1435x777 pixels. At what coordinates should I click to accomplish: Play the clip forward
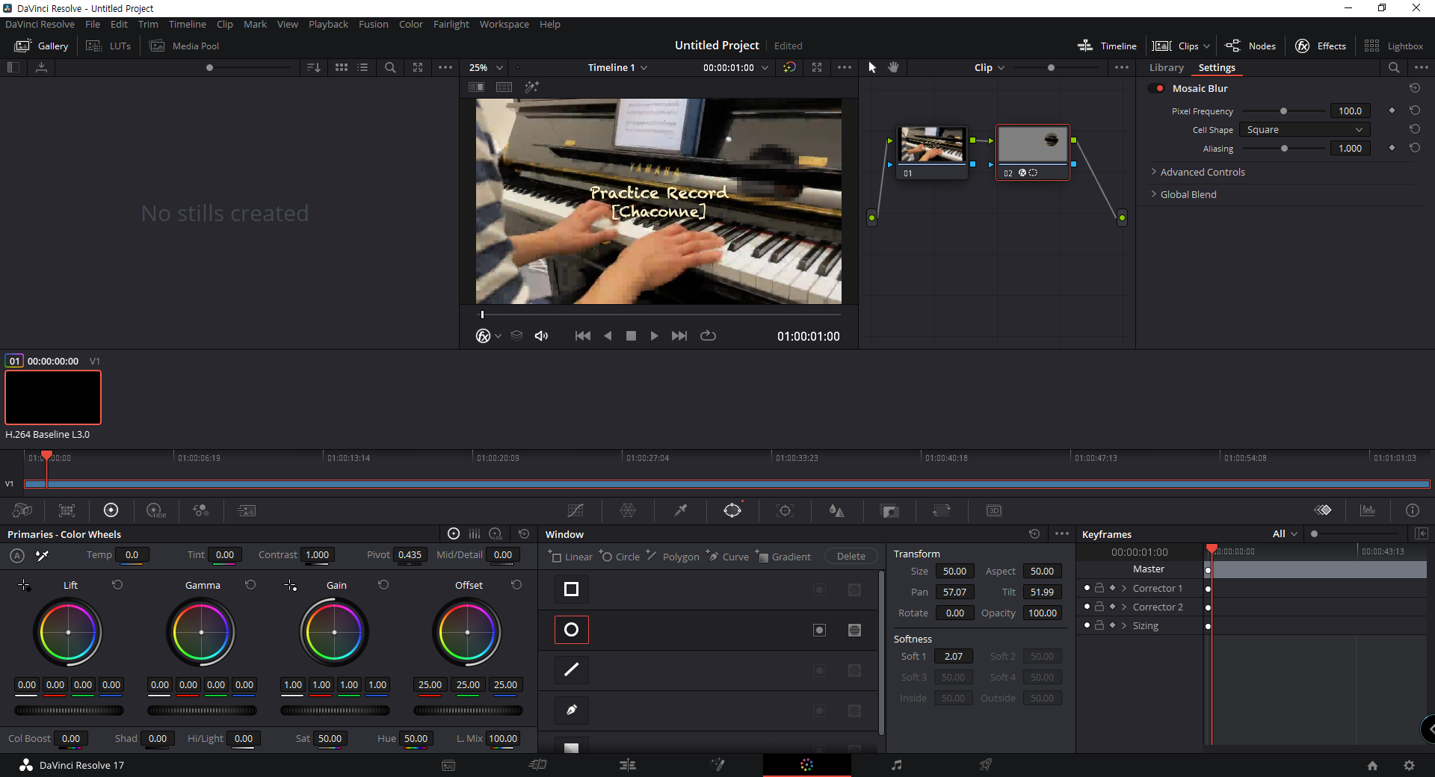coord(654,336)
